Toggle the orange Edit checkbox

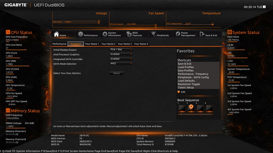pyautogui.click(x=178, y=92)
